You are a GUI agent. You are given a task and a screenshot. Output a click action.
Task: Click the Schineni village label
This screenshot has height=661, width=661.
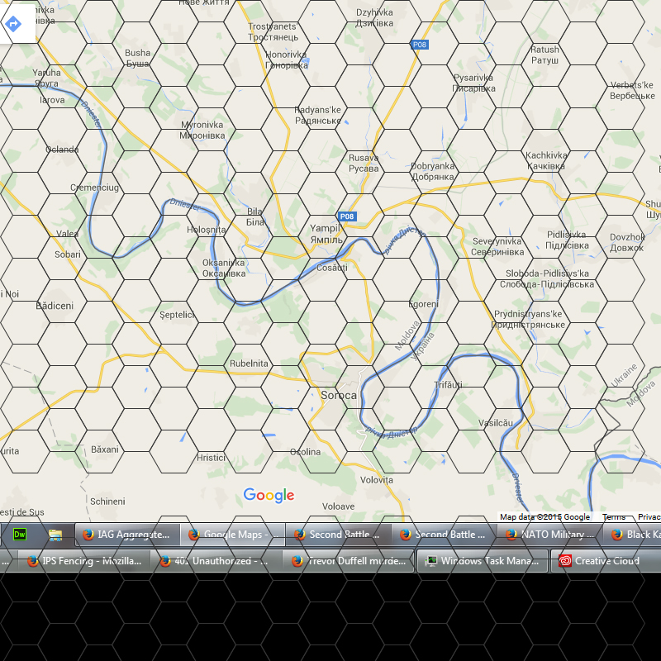107,502
